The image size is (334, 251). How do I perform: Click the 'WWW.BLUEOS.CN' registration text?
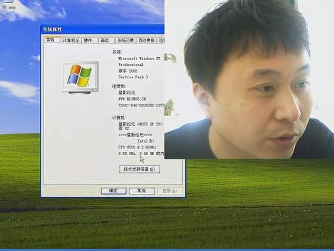132,99
